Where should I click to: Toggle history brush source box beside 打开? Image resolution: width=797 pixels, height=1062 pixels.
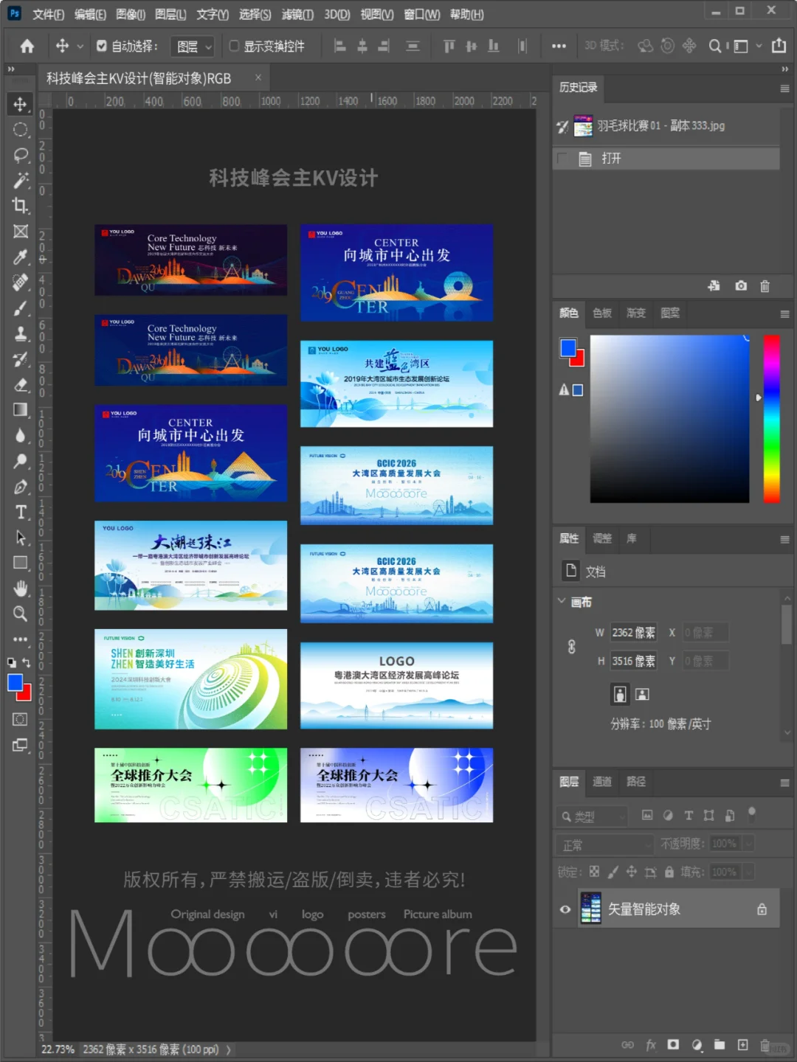[562, 159]
